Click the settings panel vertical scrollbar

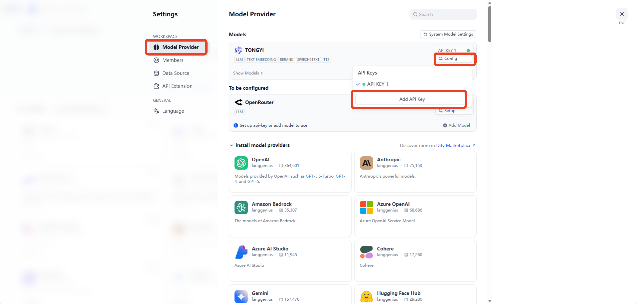[490, 24]
